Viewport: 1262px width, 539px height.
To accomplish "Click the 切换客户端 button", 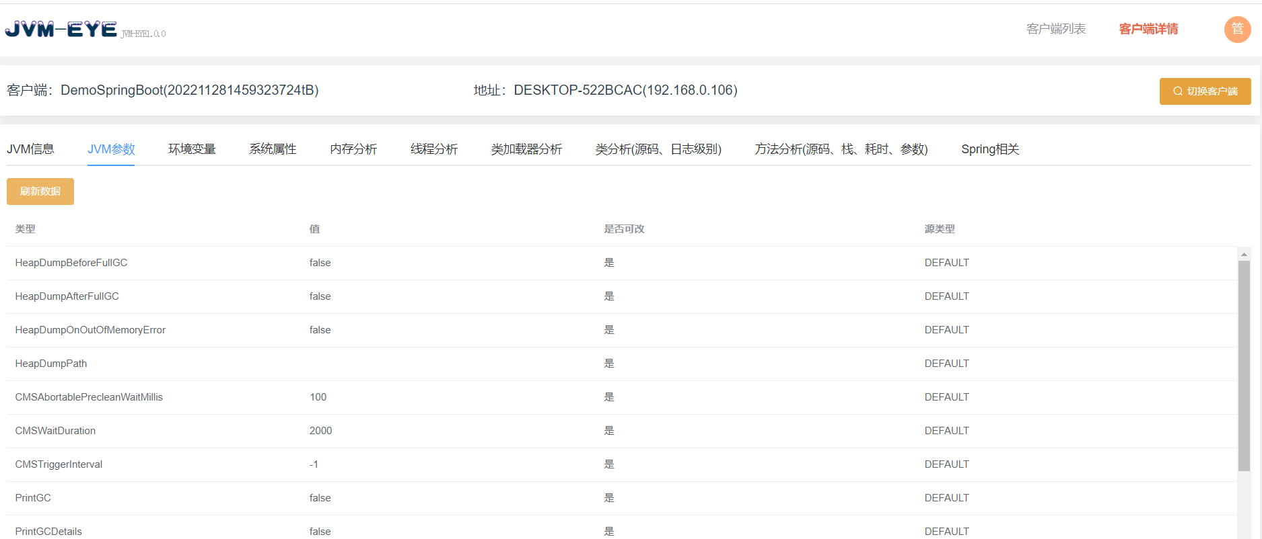I will tap(1205, 91).
